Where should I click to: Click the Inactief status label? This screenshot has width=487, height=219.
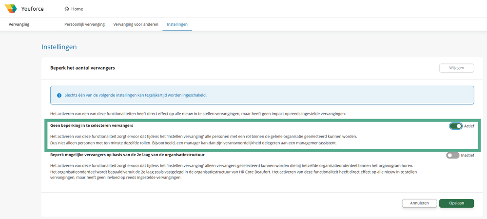click(x=468, y=155)
